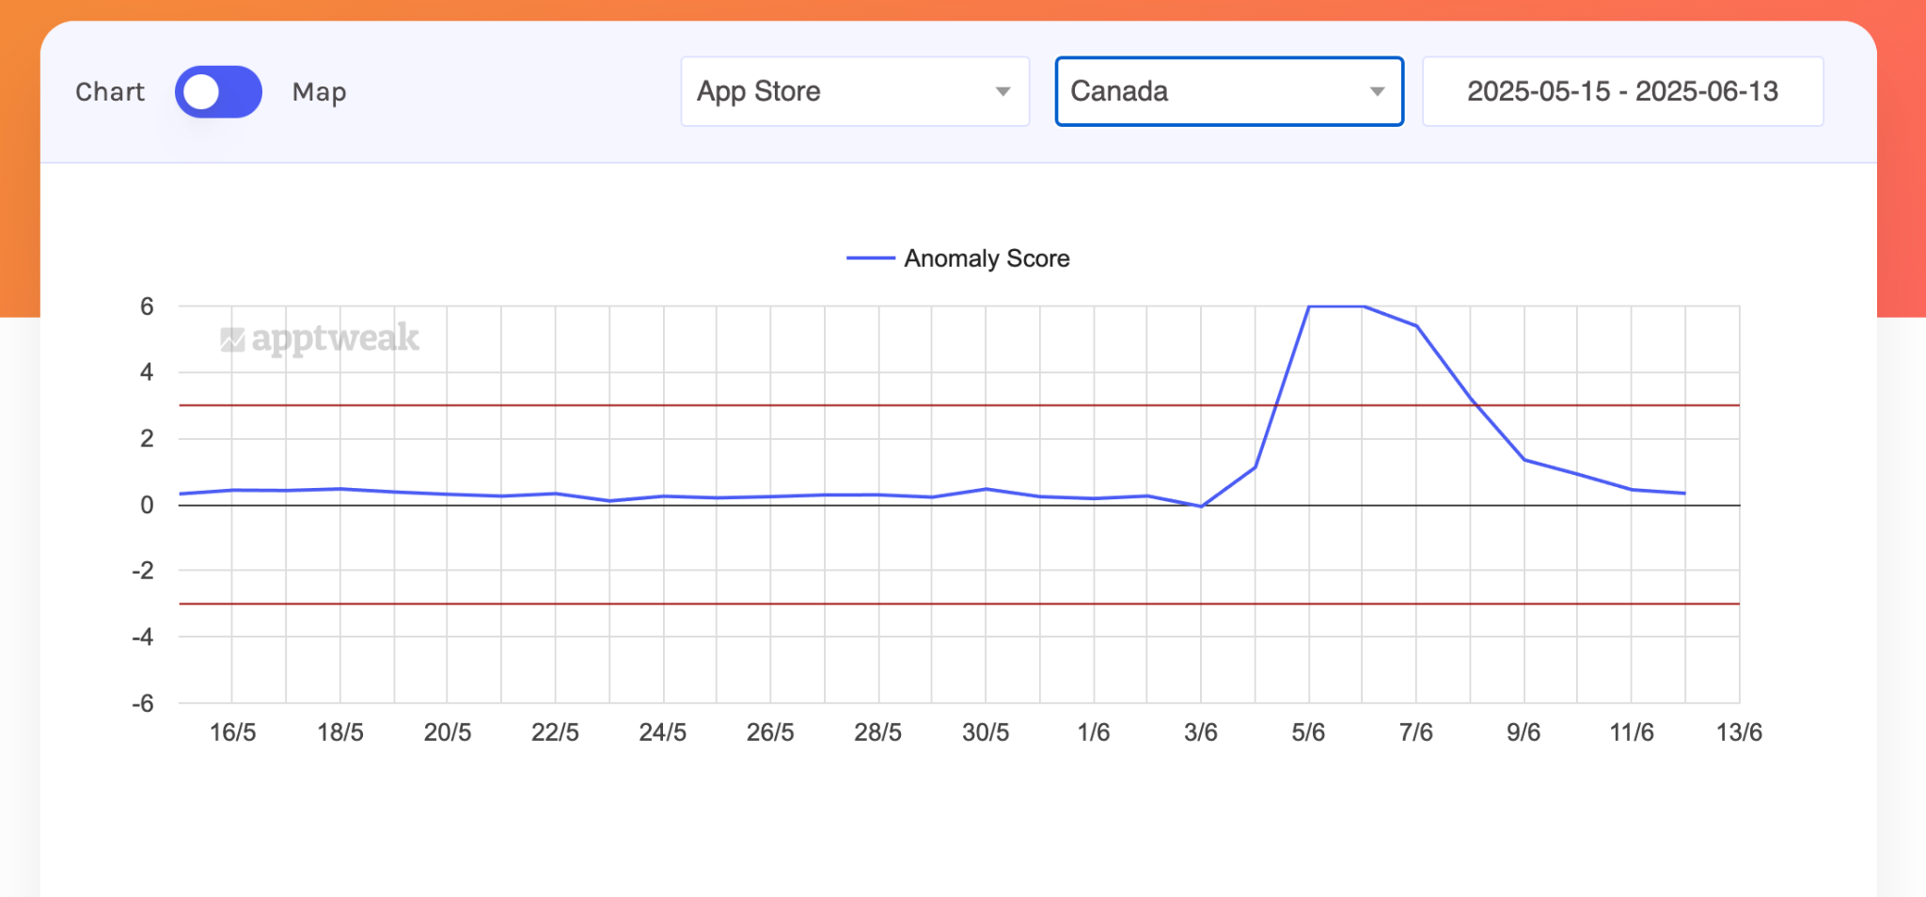1926x897 pixels.
Task: Click the y-axis value 6
Action: click(x=147, y=307)
